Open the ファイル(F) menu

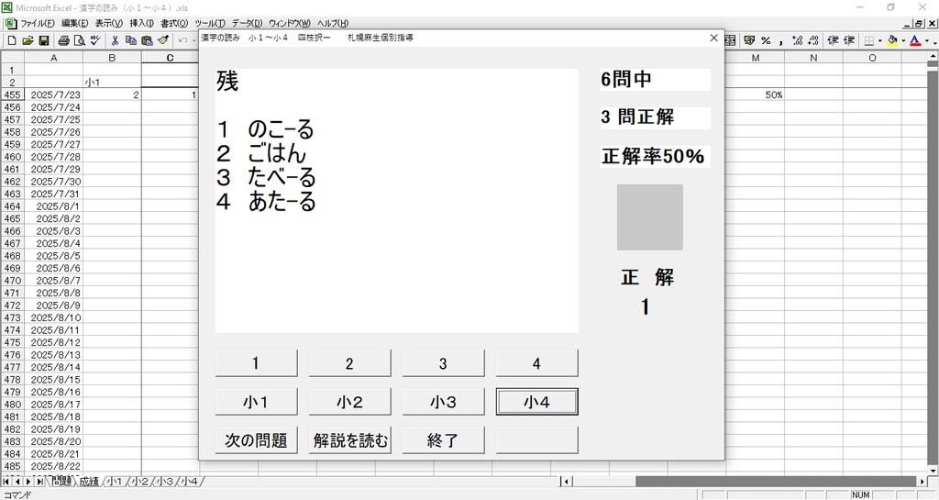pyautogui.click(x=37, y=23)
